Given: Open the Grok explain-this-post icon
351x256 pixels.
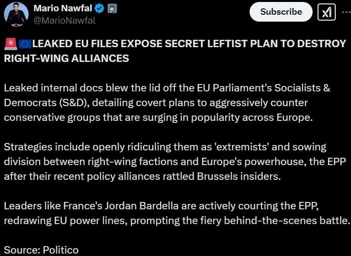Looking at the screenshot, I should pyautogui.click(x=326, y=12).
